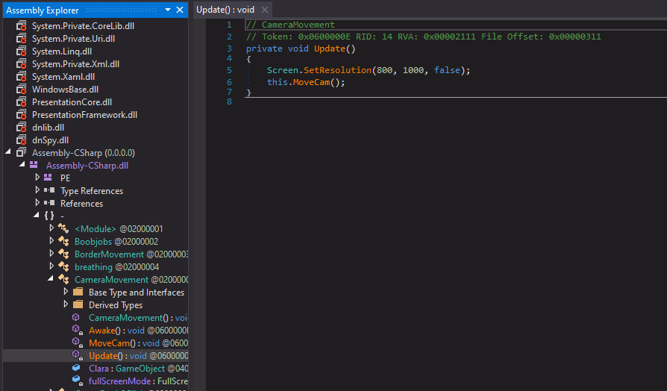Click the Clara field icon
Screen dimensions: 667x391
click(x=76, y=368)
